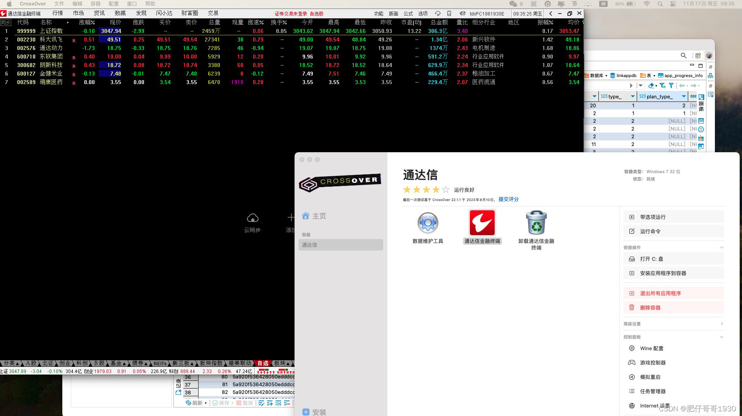Set rating with the fifth empty star
Screen dimensions: 742x416
(x=446, y=189)
